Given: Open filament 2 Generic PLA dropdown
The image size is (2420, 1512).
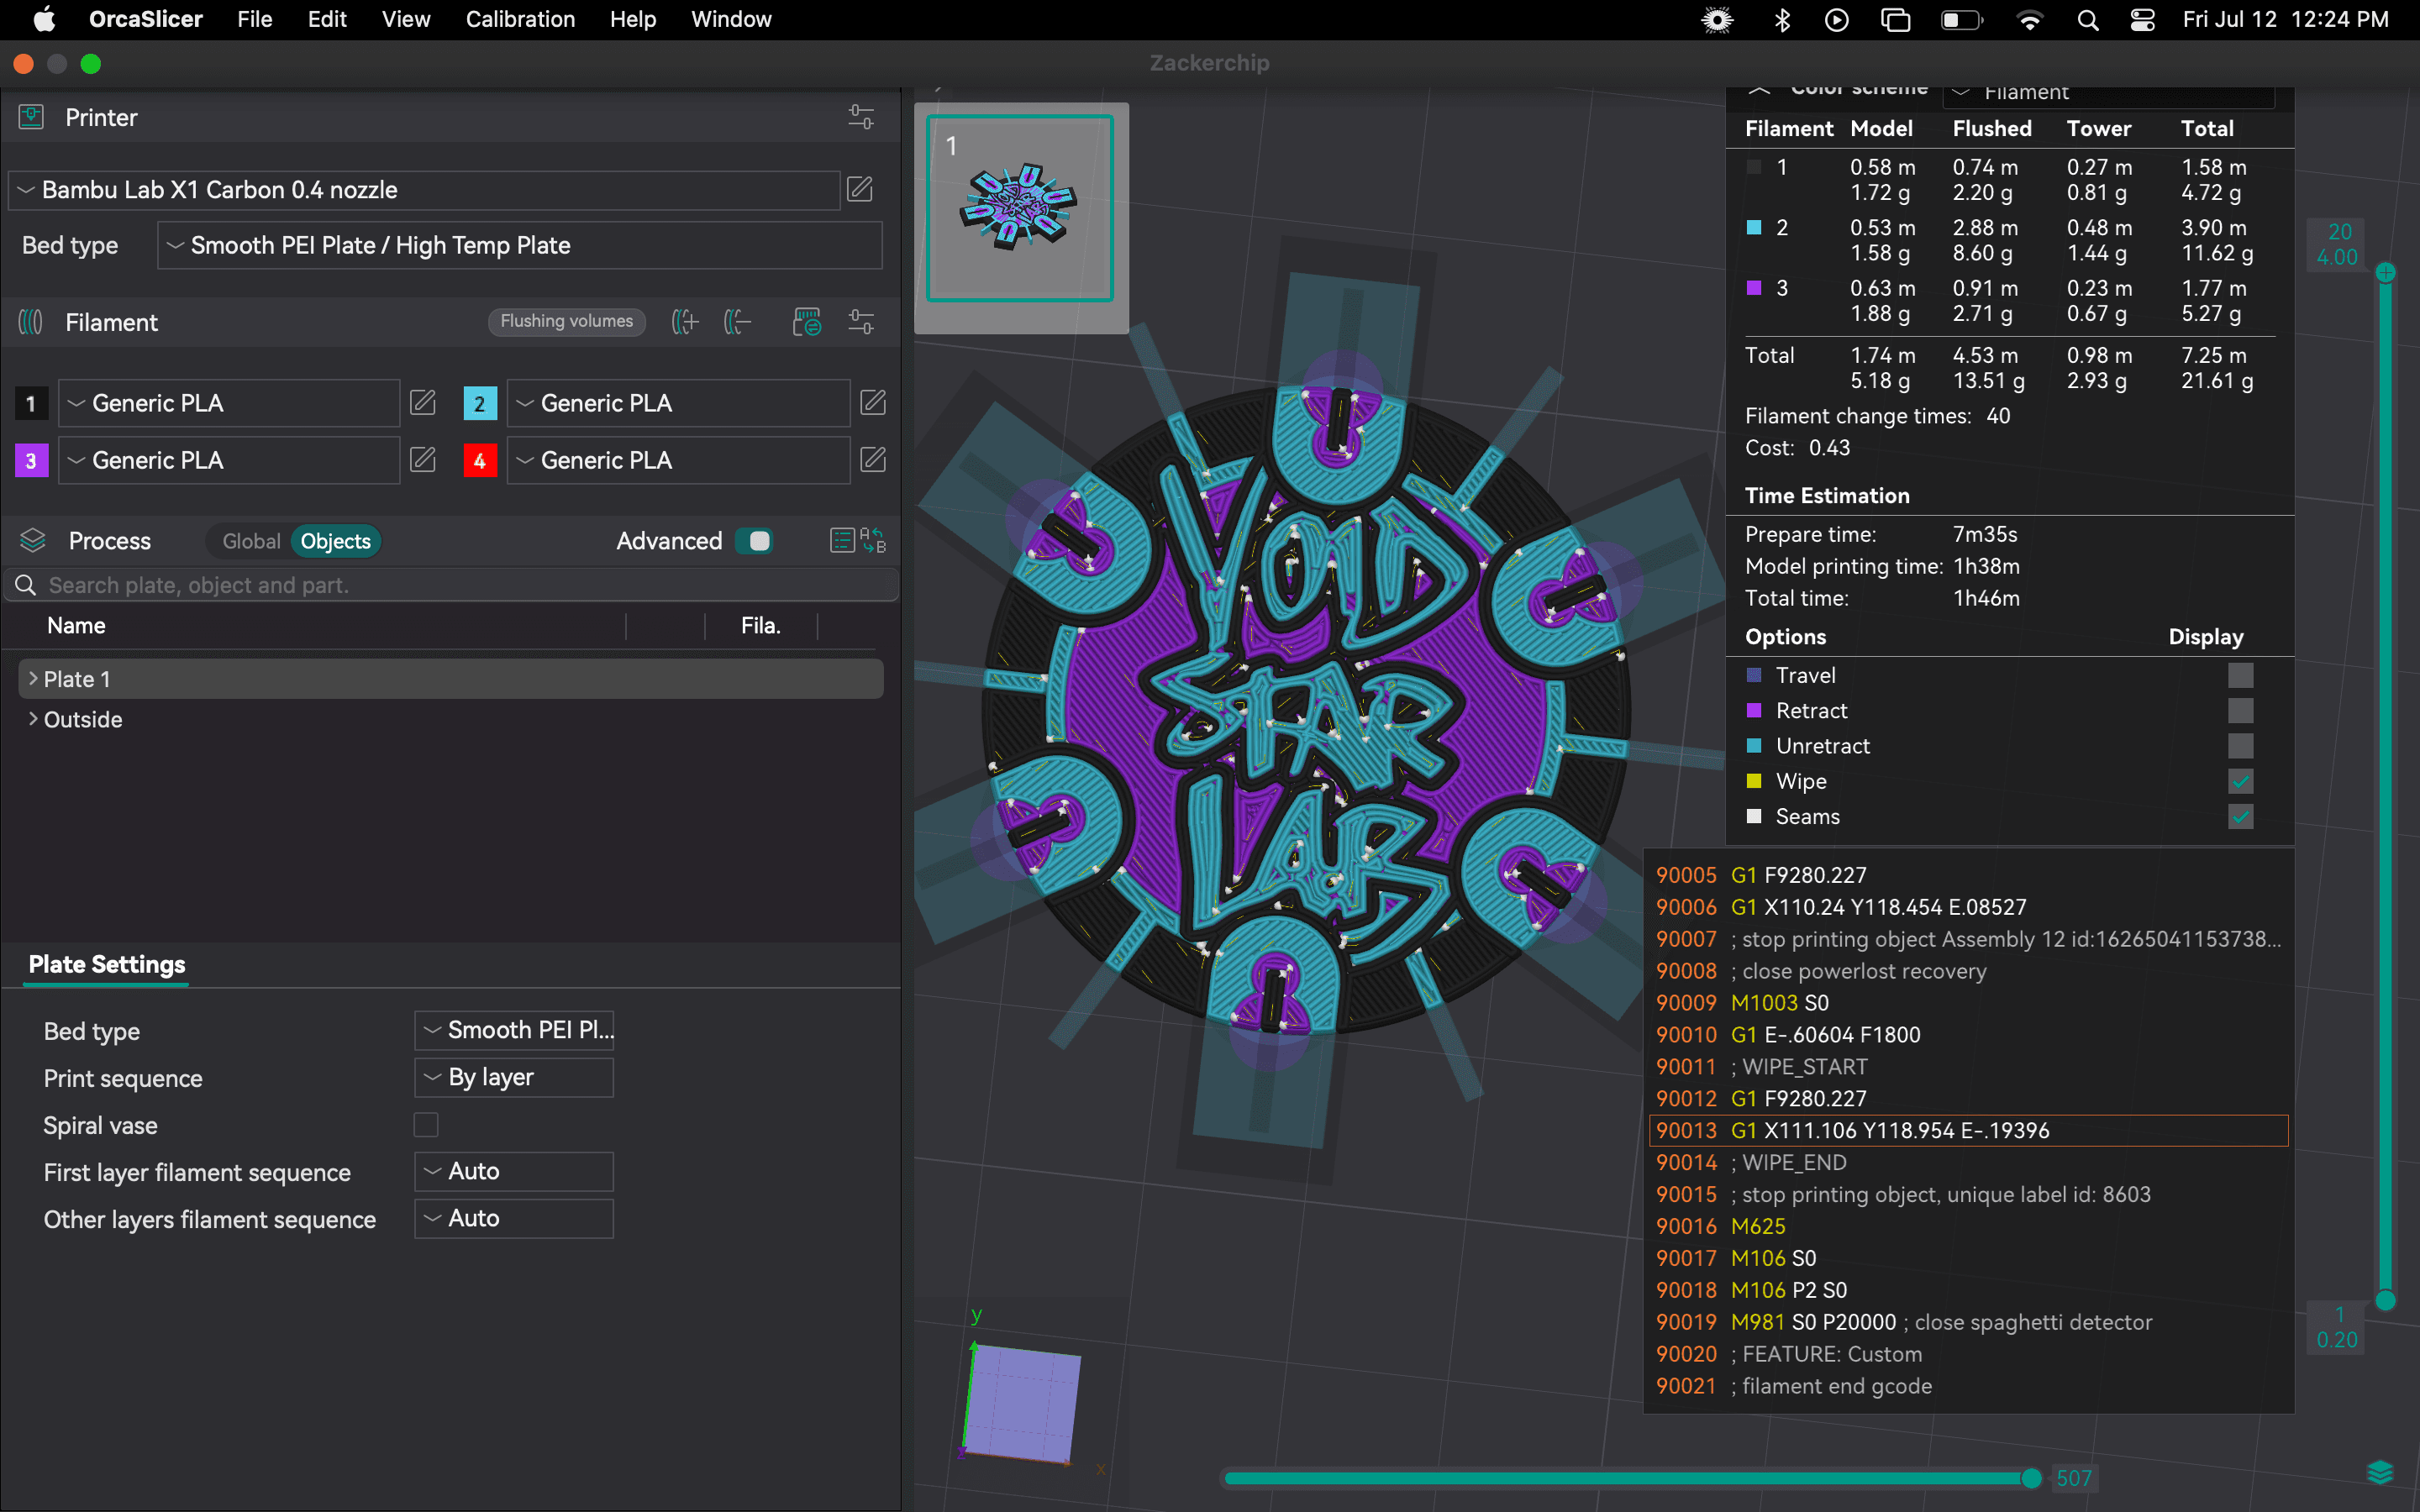Looking at the screenshot, I should [x=679, y=403].
